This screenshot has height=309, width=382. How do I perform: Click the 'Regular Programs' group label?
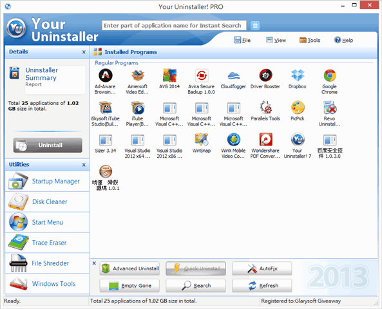click(x=117, y=63)
